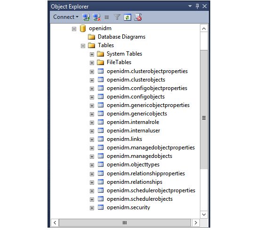The image size is (262, 230).
Task: Click the Connect Object Explorer toolbar icon
Action: pyautogui.click(x=86, y=17)
